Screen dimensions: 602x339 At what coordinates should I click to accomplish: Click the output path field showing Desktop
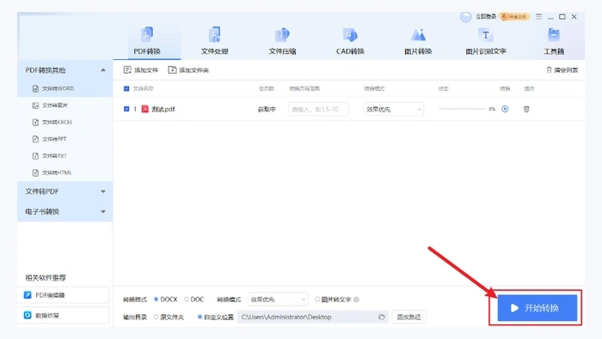pyautogui.click(x=312, y=318)
